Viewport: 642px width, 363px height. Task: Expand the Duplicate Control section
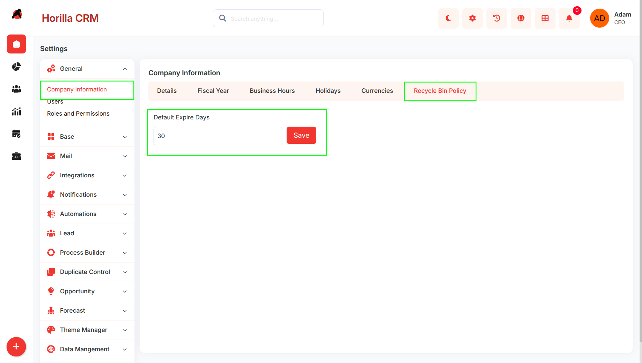click(x=87, y=272)
